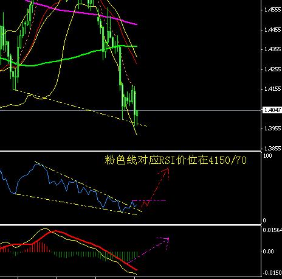The height and width of the screenshot is (279, 282).
Task: Click the 1.4355 price axis label
Action: point(273,49)
